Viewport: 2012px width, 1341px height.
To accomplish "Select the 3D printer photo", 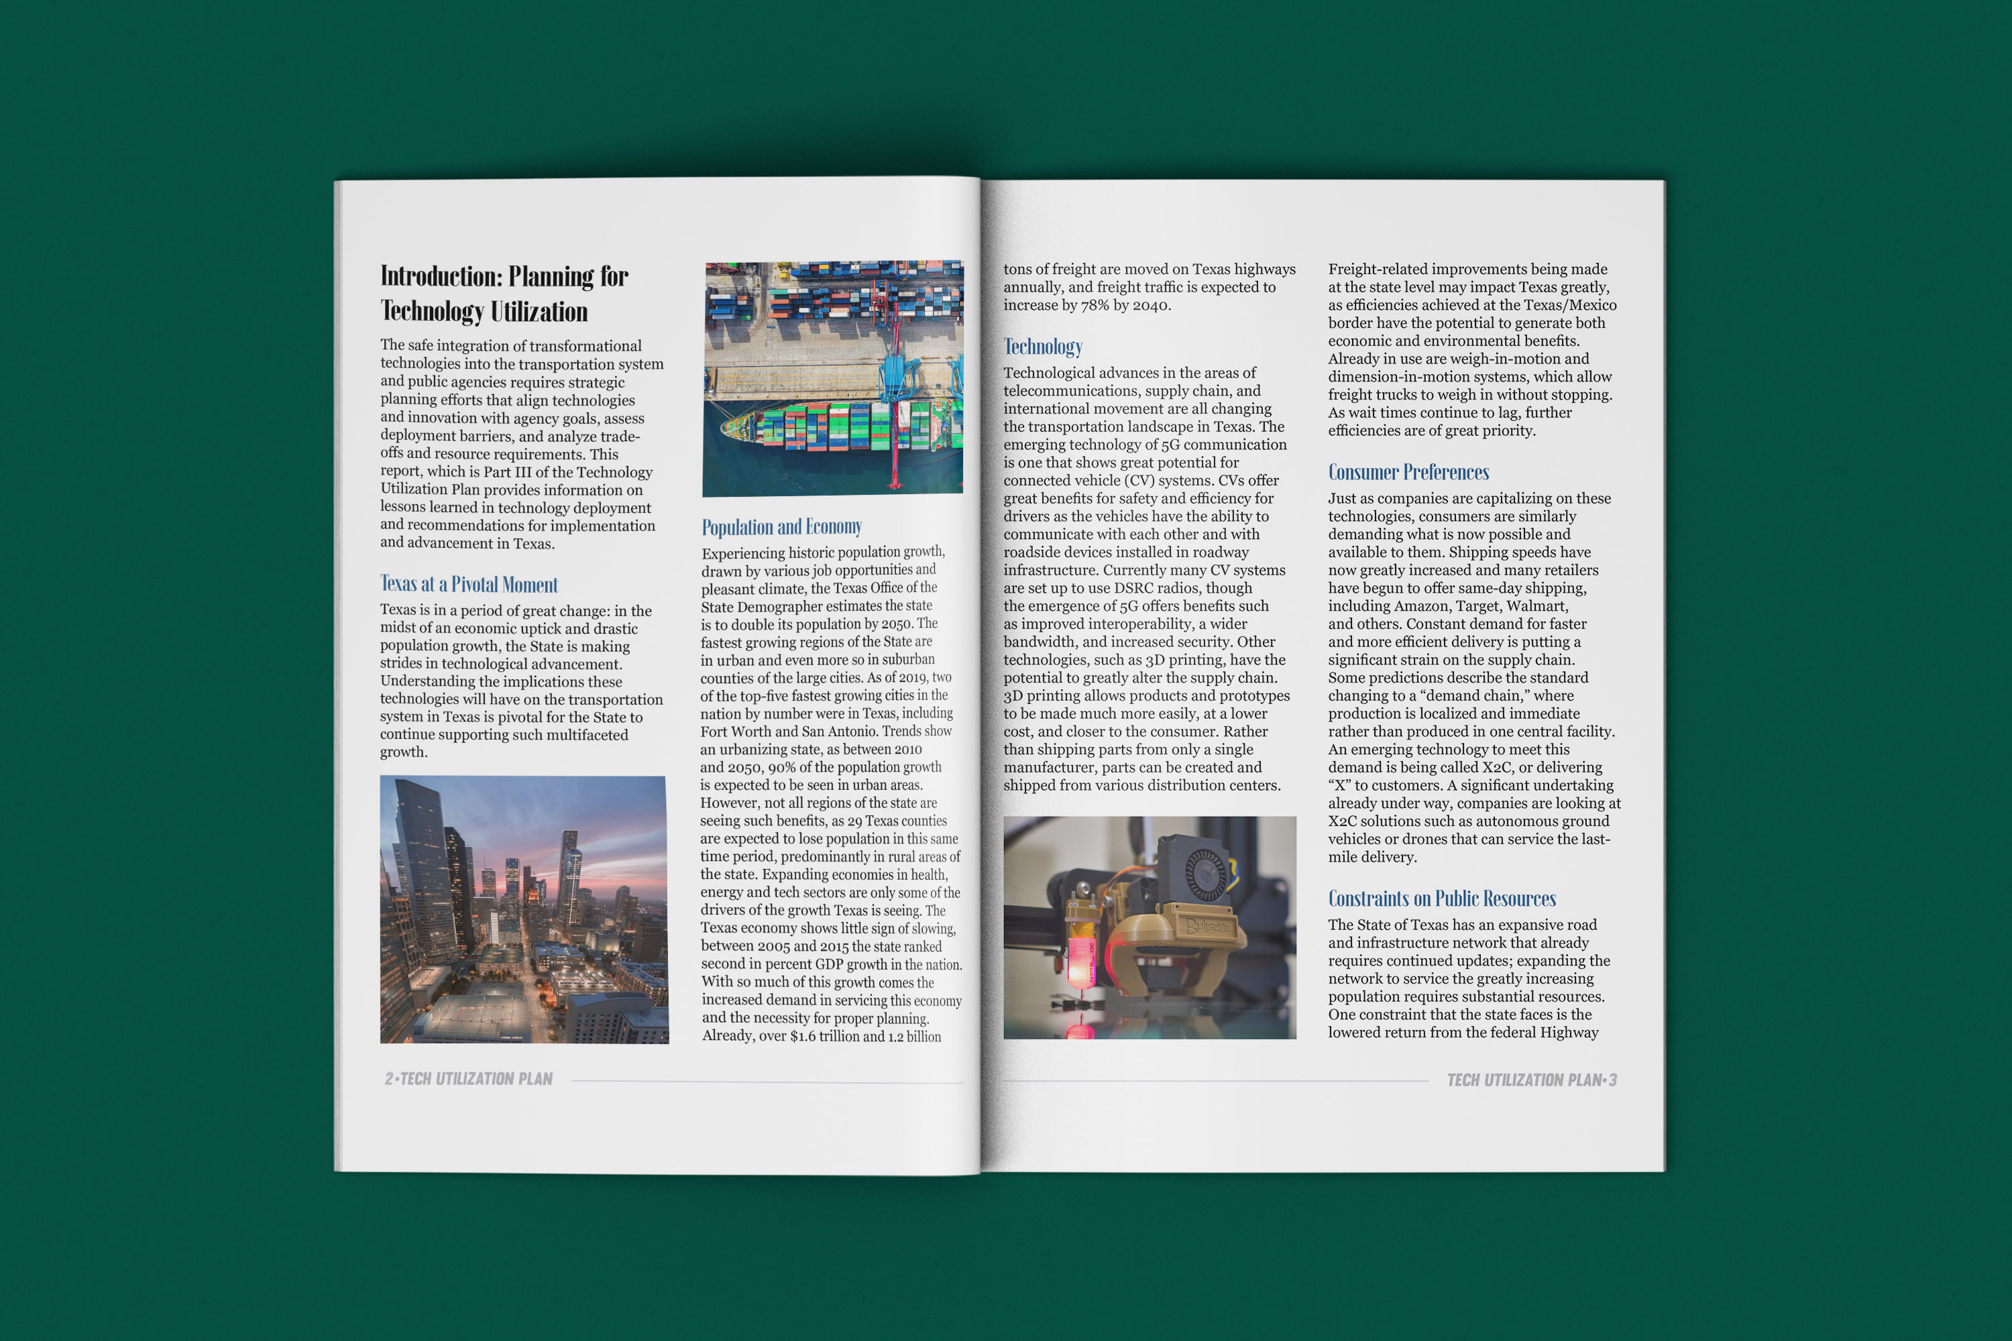I will [x=1150, y=927].
